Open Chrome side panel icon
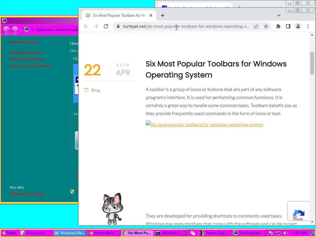316x237 pixels. tap(288, 27)
